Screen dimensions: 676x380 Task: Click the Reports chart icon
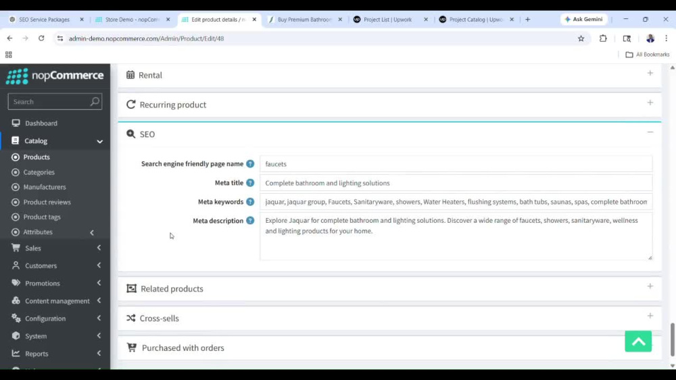click(x=16, y=353)
